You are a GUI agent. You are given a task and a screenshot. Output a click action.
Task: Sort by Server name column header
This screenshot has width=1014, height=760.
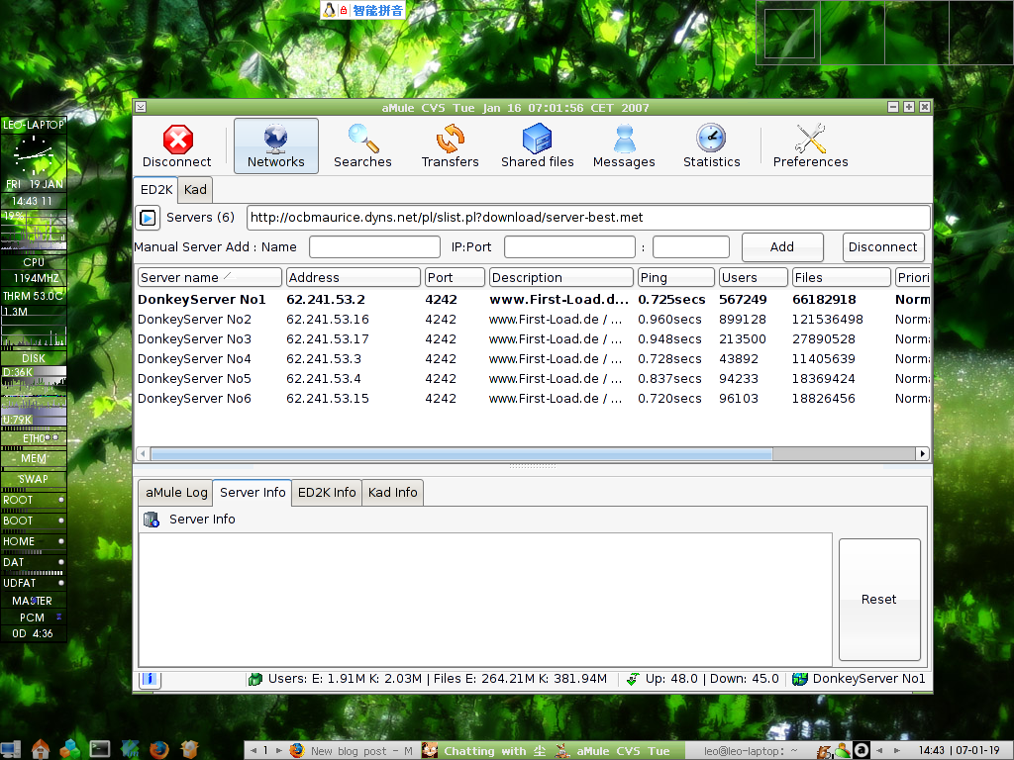(210, 277)
